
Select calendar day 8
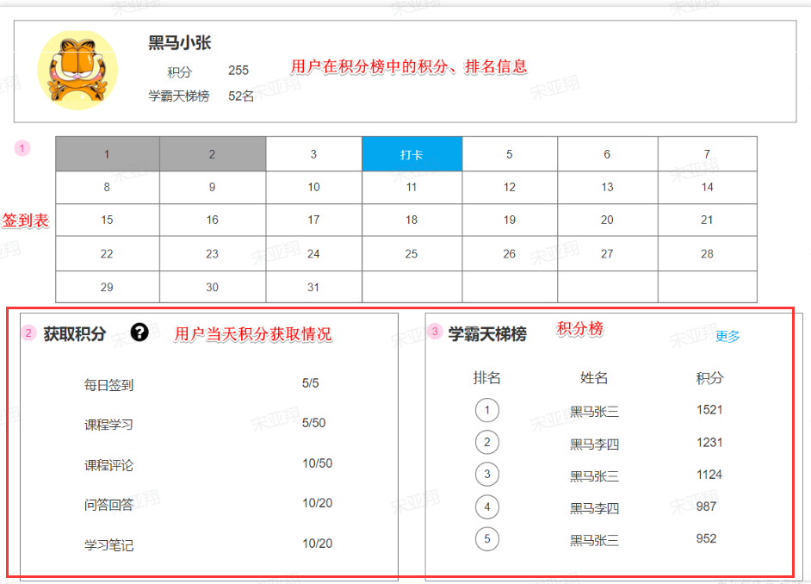tap(108, 187)
